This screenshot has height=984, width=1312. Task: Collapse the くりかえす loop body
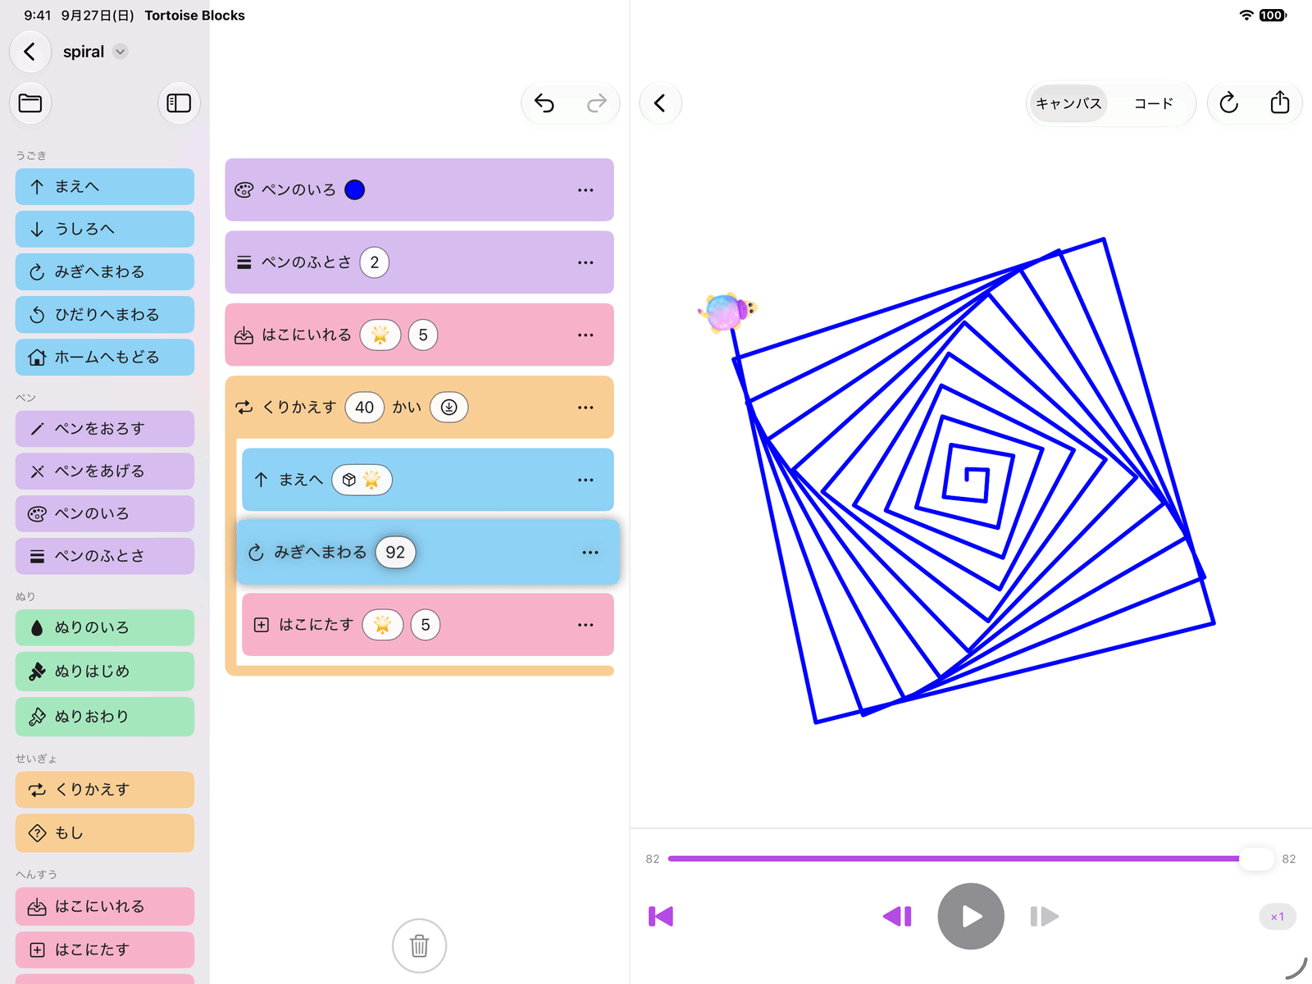(x=449, y=408)
